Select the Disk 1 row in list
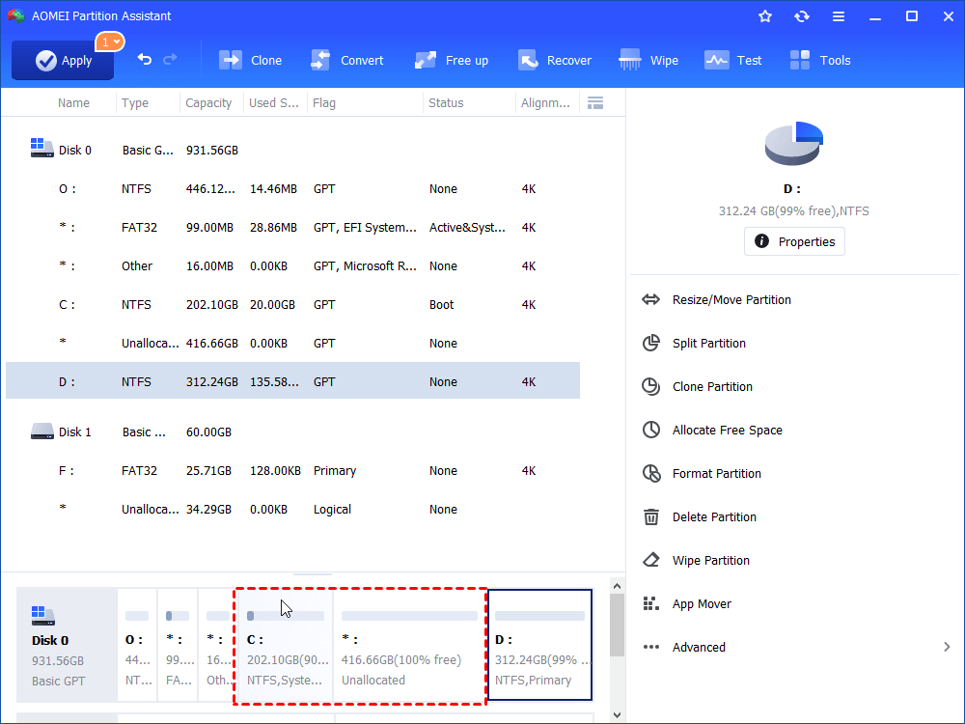The width and height of the screenshot is (965, 724). (293, 432)
